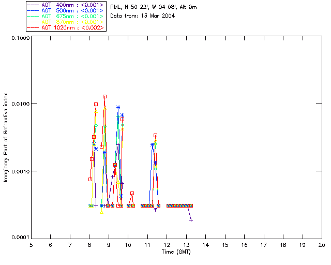This screenshot has width=331, height=265.
Task: Click the x-axis tick label 9
Action: coord(109,245)
